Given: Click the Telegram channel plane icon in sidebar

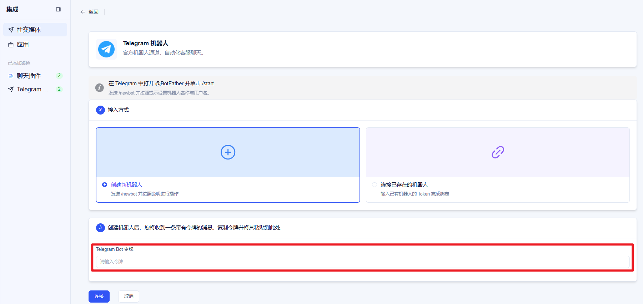Looking at the screenshot, I should (11, 89).
